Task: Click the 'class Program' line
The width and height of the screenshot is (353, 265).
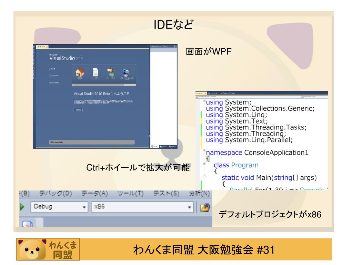Action: click(x=236, y=165)
